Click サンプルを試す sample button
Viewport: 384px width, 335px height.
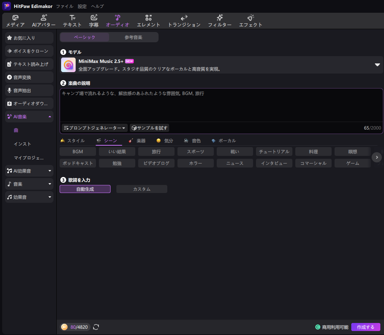[x=149, y=128]
